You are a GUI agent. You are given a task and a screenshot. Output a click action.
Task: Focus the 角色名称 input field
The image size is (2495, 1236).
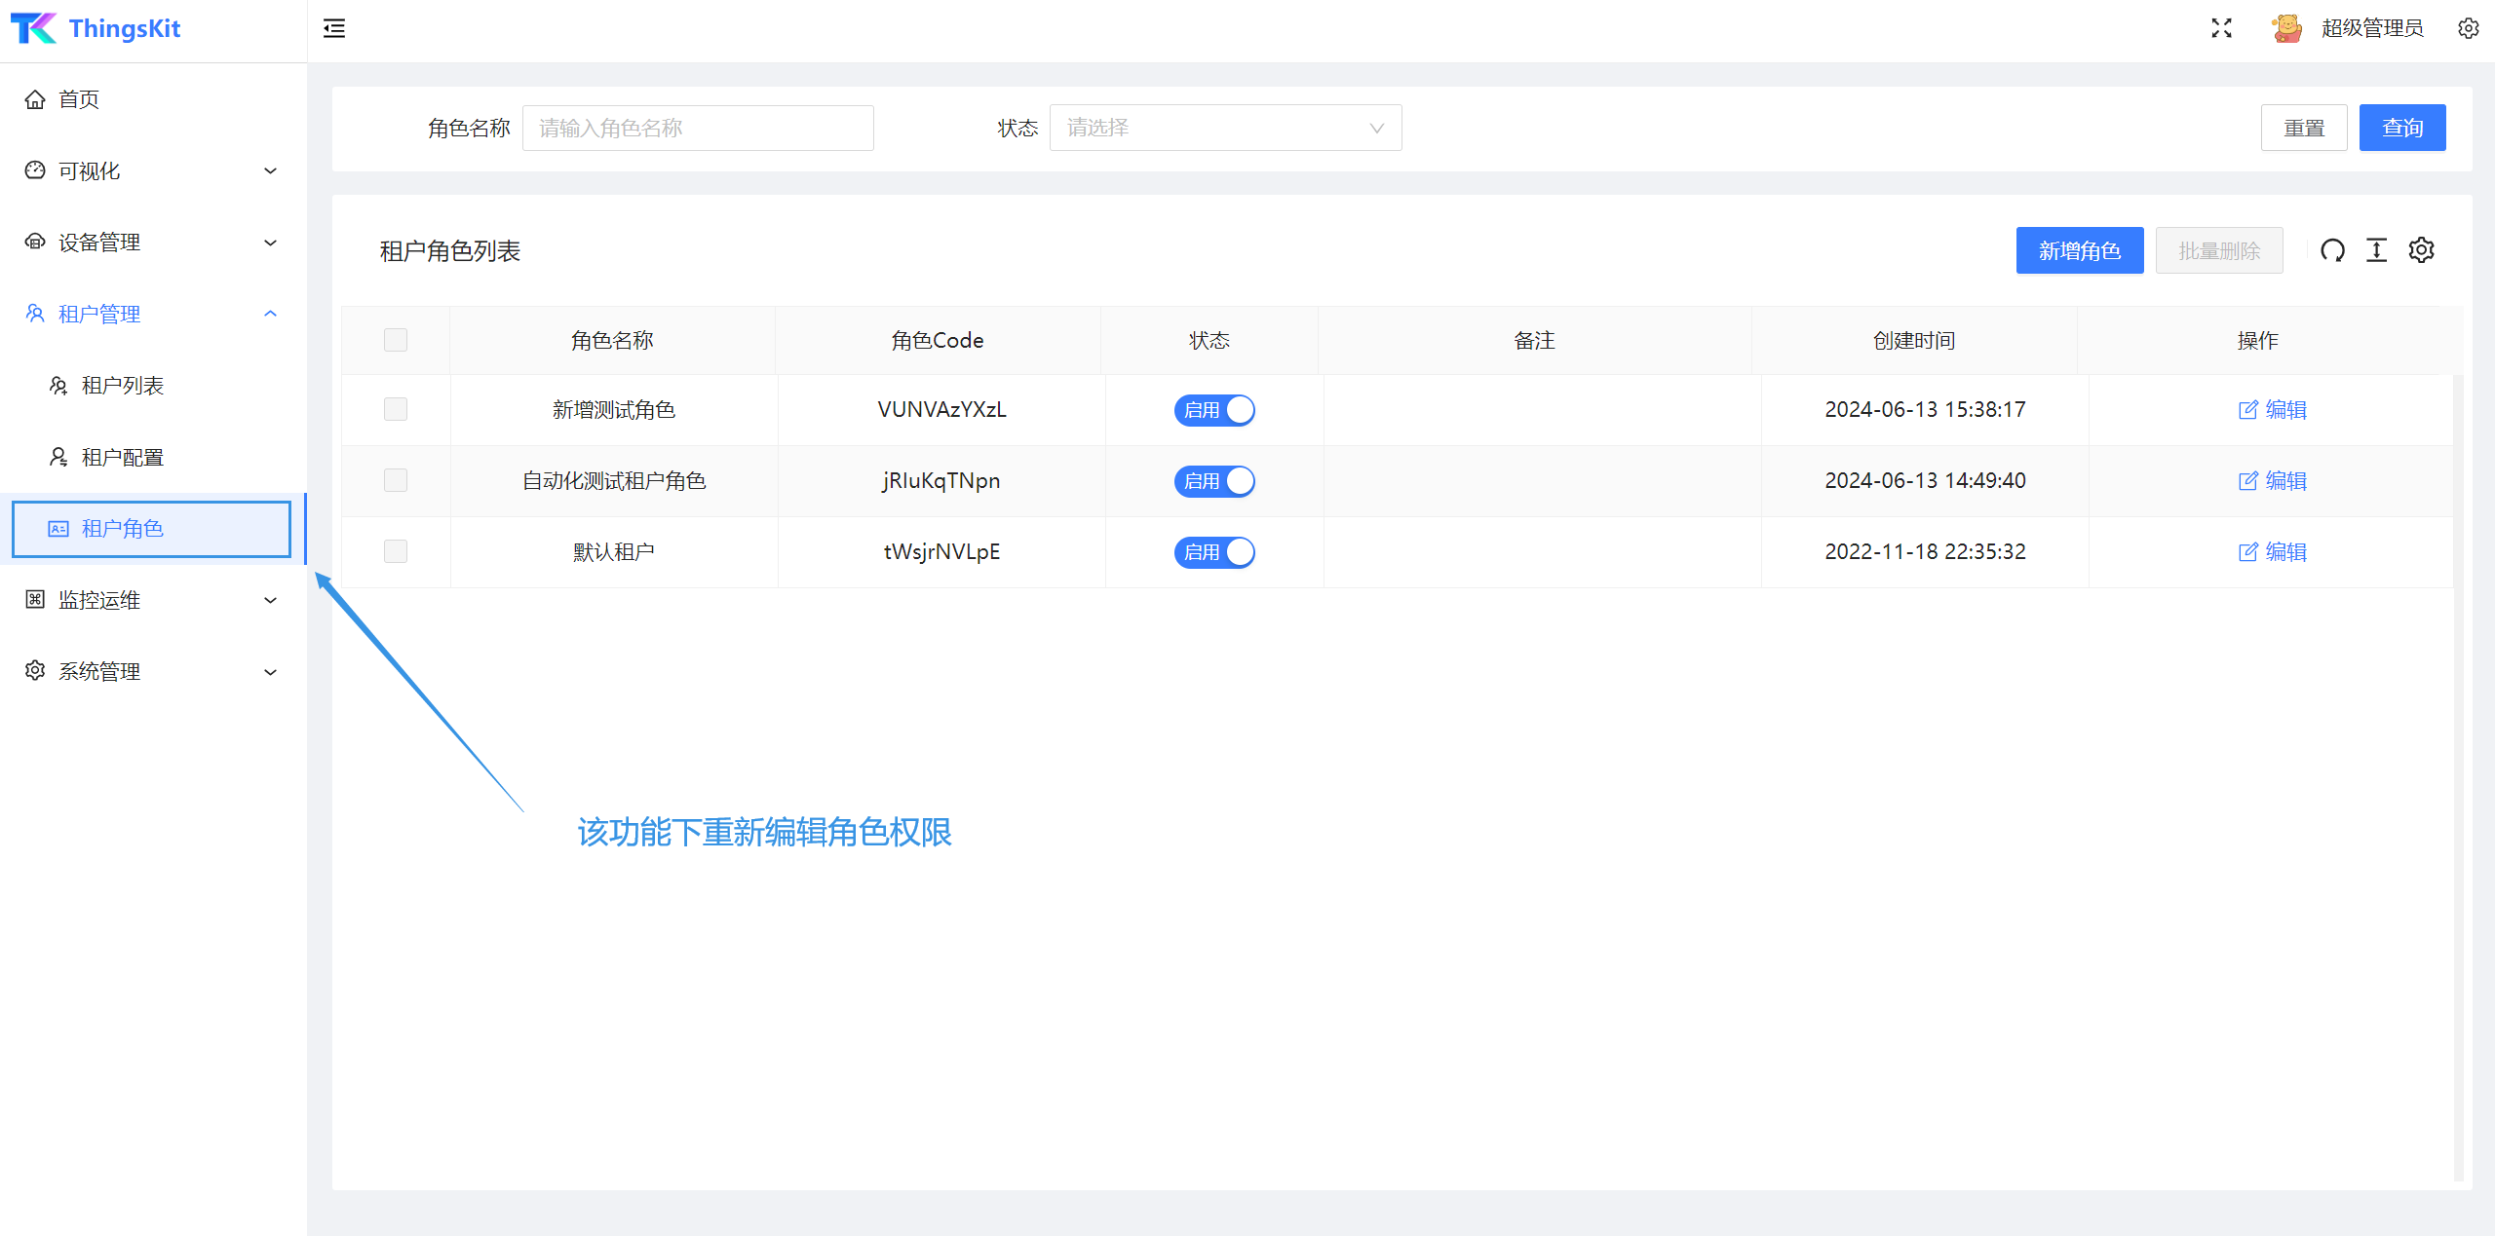pyautogui.click(x=698, y=128)
